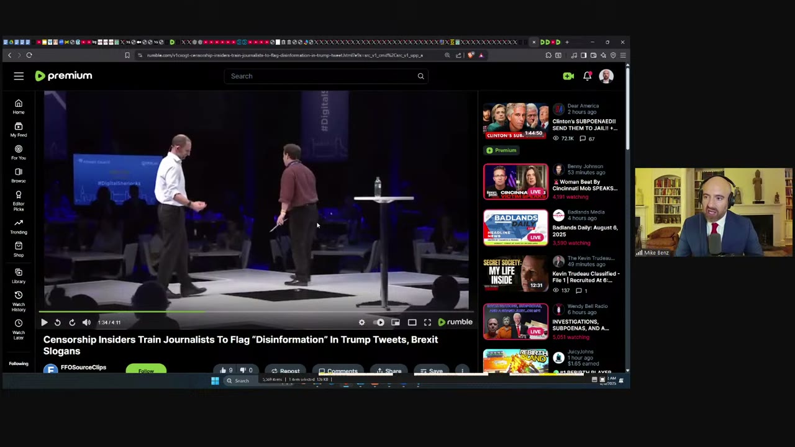Open the For You section
The width and height of the screenshot is (795, 447).
(19, 152)
